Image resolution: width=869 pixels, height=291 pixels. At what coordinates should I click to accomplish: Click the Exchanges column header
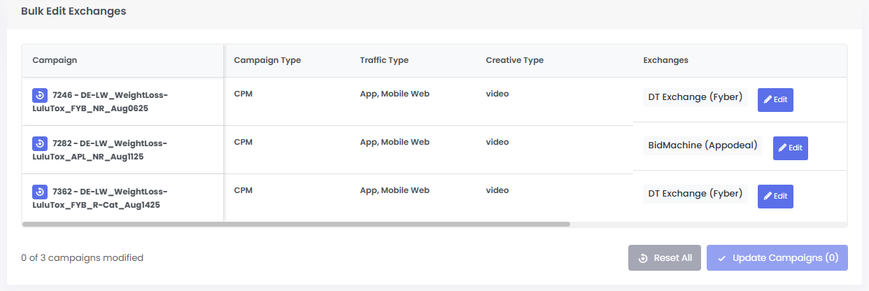click(x=665, y=60)
